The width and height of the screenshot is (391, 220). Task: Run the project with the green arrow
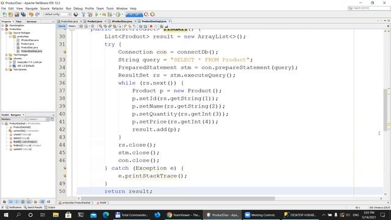pos(97,15)
